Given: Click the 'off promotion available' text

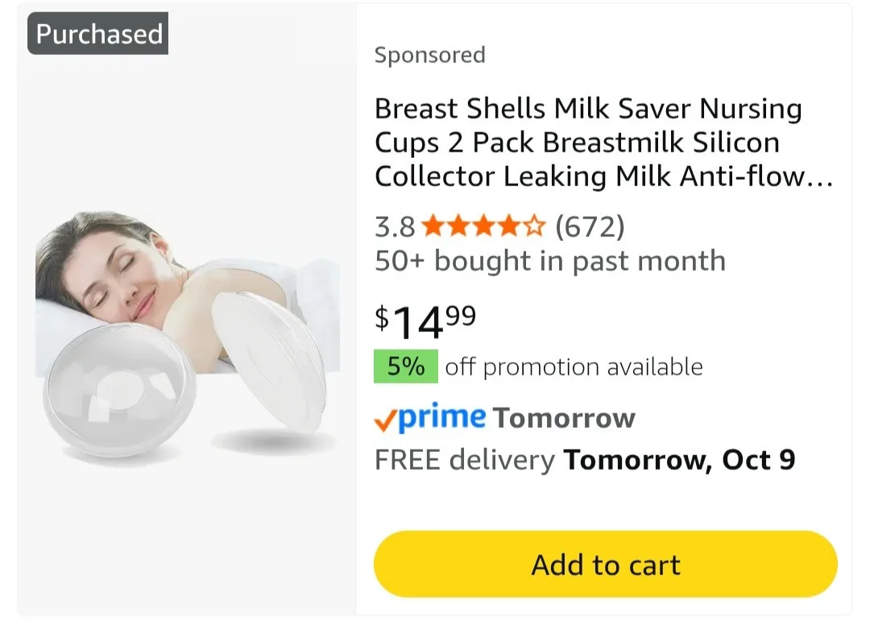Looking at the screenshot, I should tap(574, 367).
